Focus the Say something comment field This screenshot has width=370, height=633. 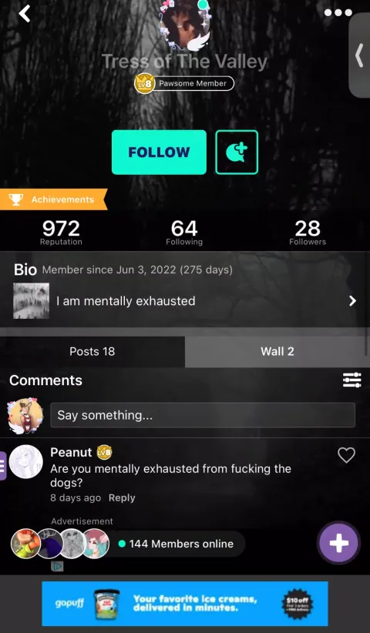tap(203, 415)
